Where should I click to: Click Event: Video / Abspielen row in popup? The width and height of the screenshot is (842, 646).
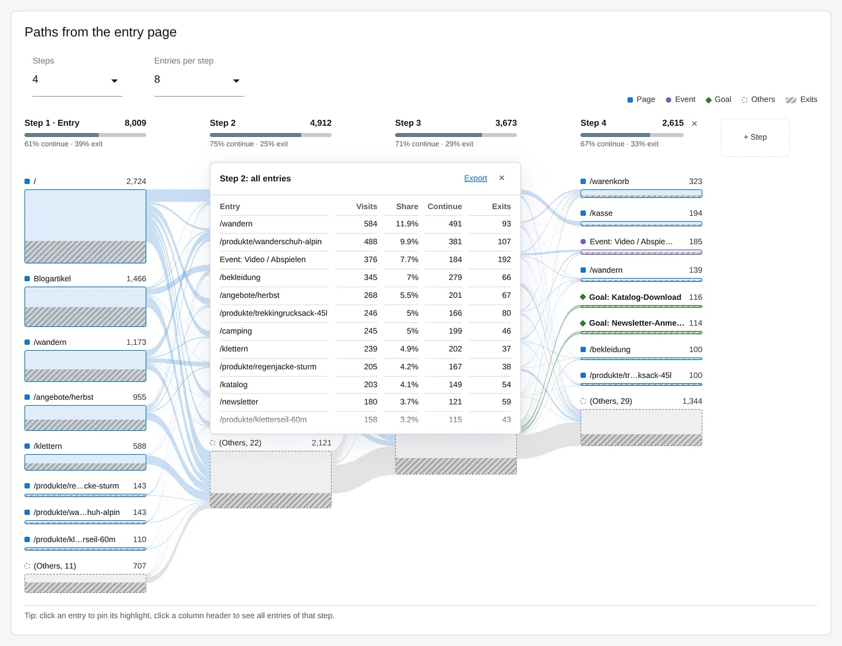tap(365, 259)
